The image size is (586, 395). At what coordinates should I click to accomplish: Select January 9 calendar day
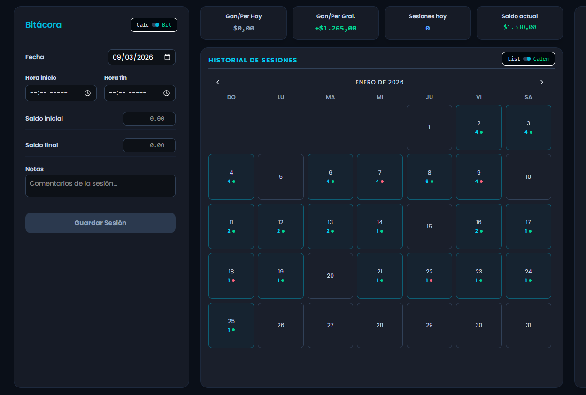point(479,177)
